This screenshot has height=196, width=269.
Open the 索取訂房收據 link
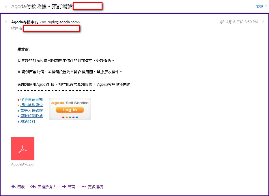(31, 116)
